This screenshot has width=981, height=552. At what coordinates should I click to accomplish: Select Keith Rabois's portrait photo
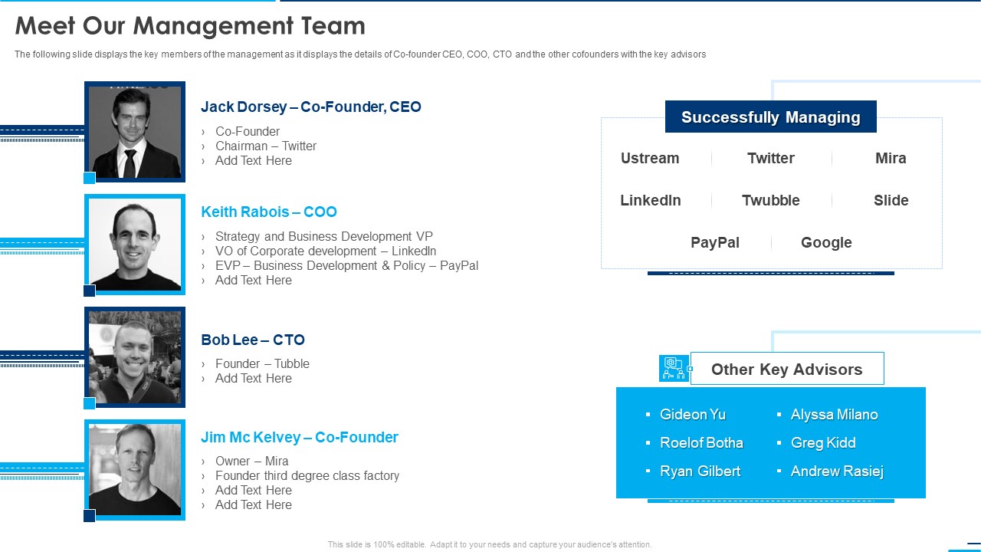135,245
